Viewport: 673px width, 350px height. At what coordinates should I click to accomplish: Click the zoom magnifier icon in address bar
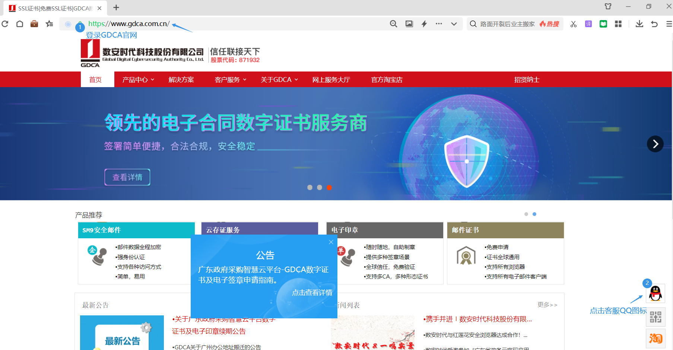click(394, 24)
